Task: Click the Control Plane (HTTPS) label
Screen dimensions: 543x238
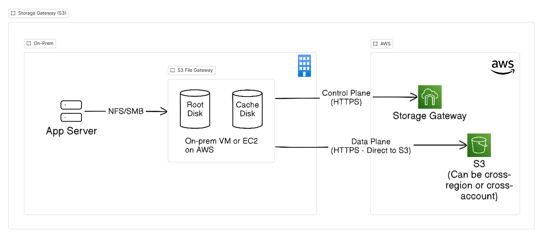Action: click(x=346, y=97)
